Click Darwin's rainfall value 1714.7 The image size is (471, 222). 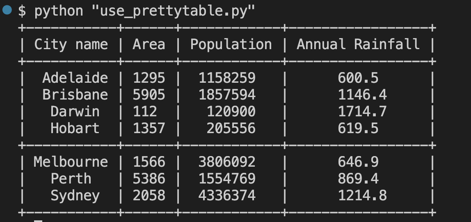coord(362,111)
